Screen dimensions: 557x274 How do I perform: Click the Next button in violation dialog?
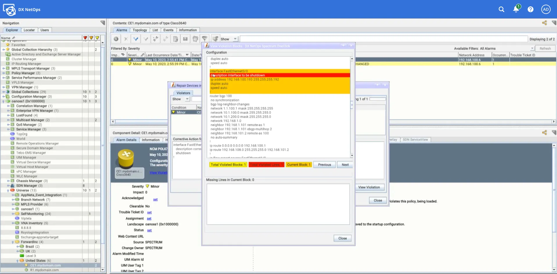(x=345, y=165)
